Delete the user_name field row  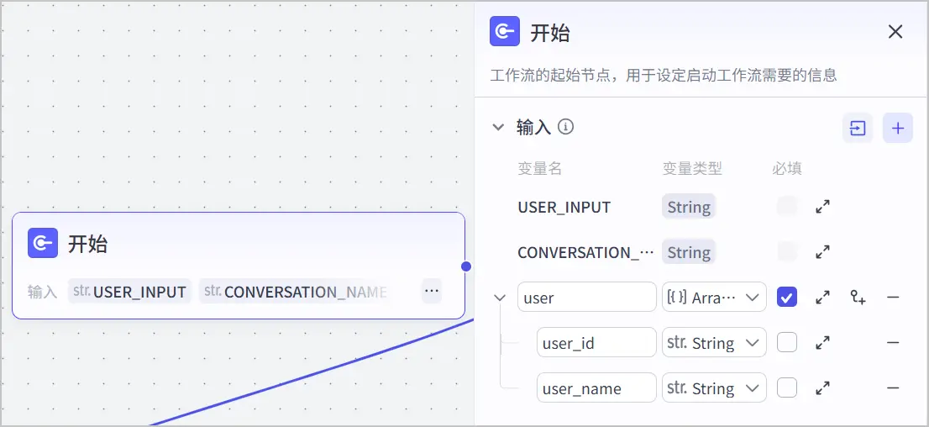[x=893, y=388]
